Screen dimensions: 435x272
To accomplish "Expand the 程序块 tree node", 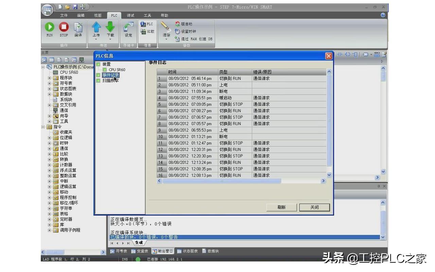I will (49, 78).
